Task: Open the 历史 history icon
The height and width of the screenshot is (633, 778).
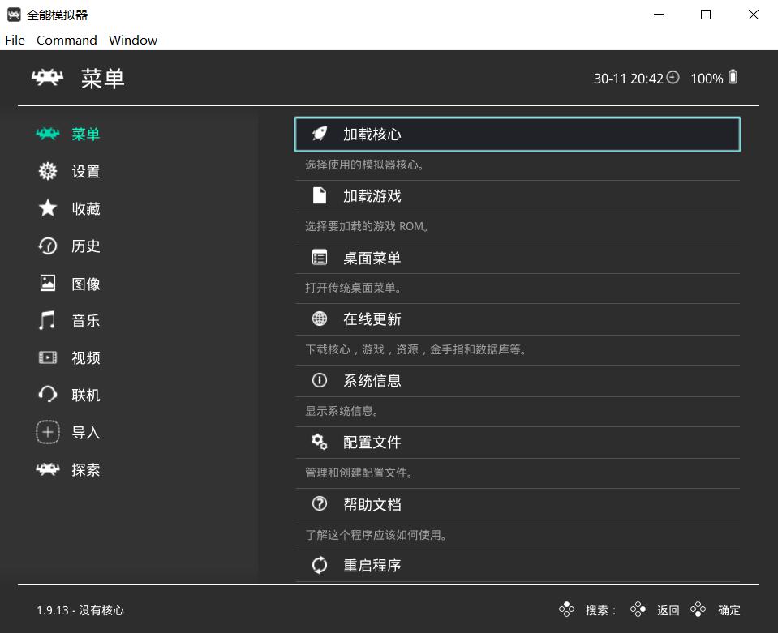Action: [x=48, y=246]
